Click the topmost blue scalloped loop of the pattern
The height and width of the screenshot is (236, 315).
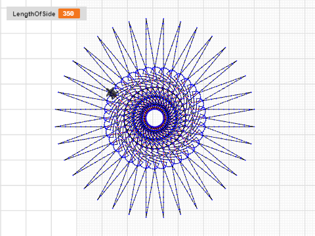(x=155, y=70)
